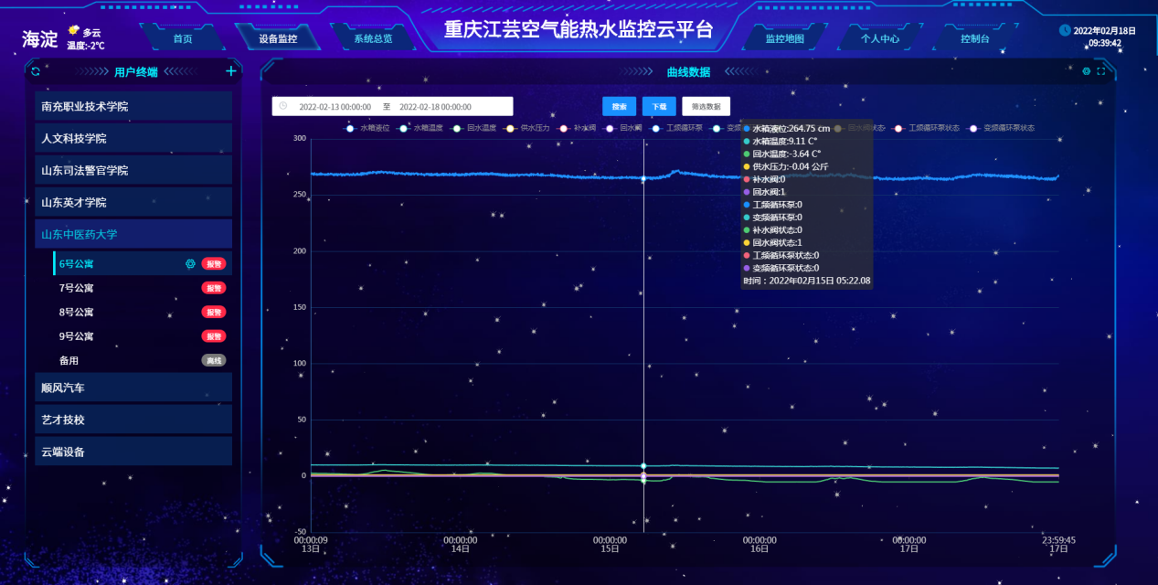This screenshot has height=585, width=1158.
Task: Click the plus icon to add a terminal
Action: click(x=230, y=70)
